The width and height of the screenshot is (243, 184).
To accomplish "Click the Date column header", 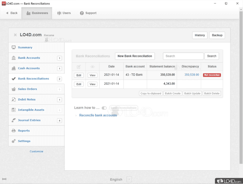I will click(111, 67).
